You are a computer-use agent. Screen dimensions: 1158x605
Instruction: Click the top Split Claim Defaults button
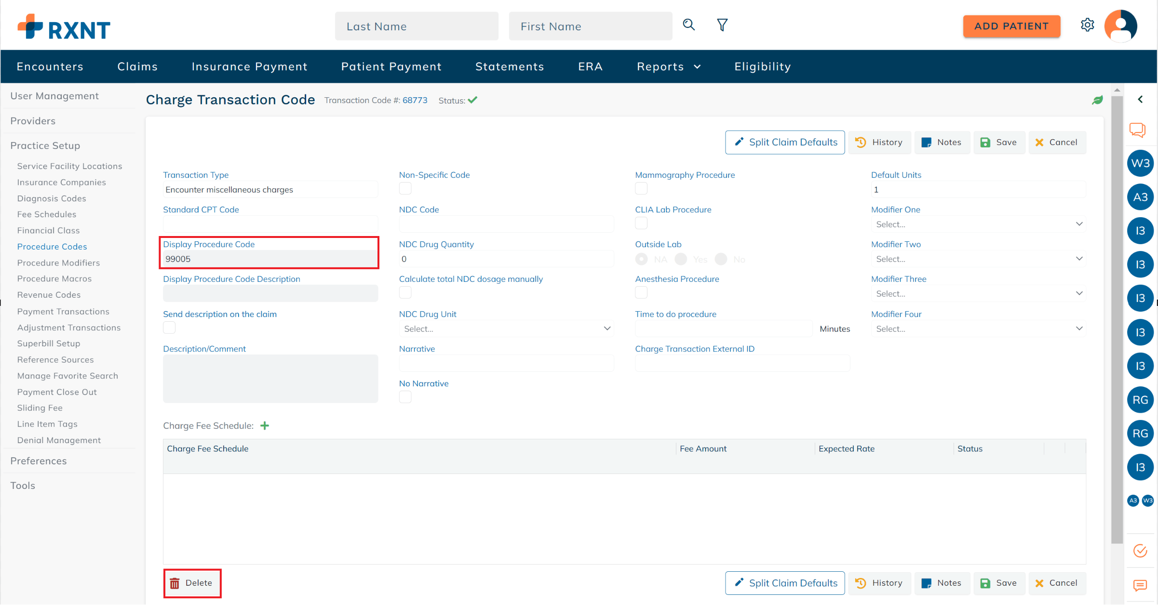(x=785, y=142)
